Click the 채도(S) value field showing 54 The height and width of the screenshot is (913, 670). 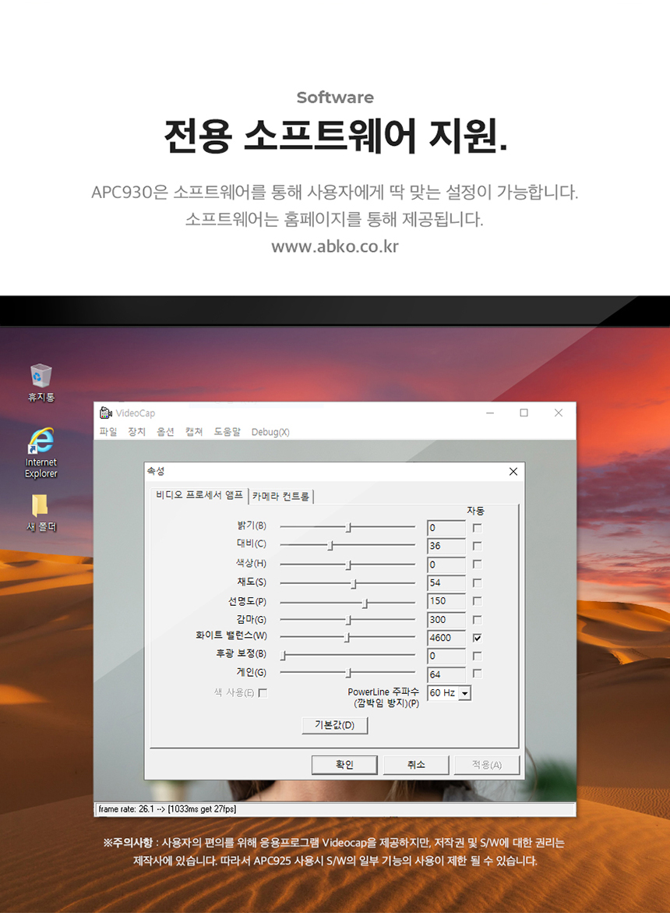(446, 583)
